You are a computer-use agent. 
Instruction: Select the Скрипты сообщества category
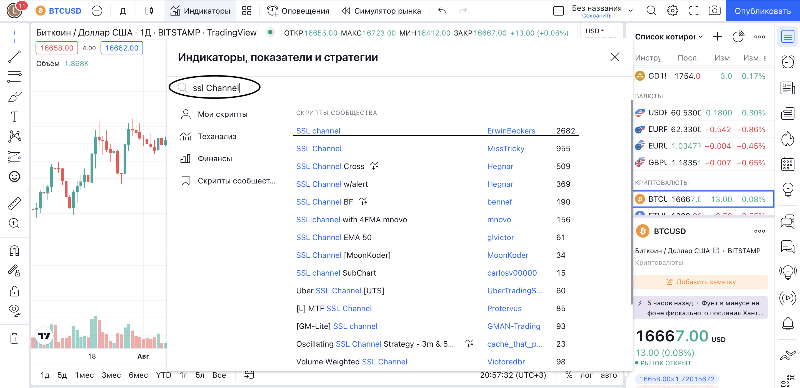(222, 181)
